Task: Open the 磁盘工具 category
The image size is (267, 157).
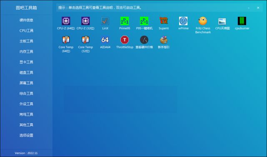Action: tap(26, 73)
